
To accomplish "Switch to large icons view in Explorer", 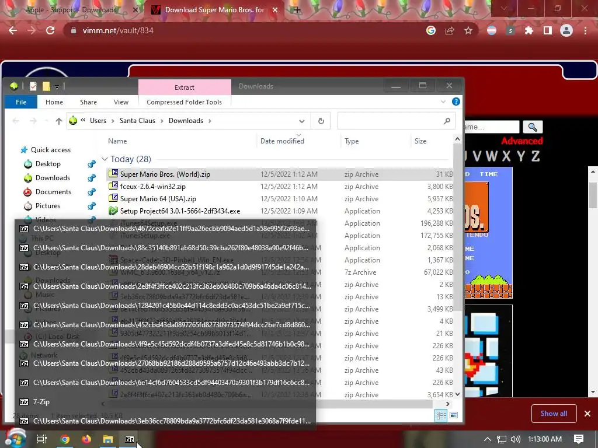I will tap(454, 415).
